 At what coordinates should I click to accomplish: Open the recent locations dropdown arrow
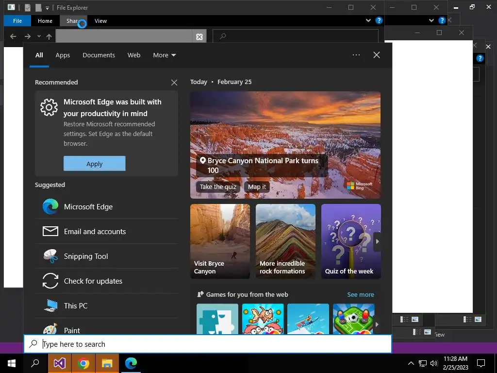[39, 36]
